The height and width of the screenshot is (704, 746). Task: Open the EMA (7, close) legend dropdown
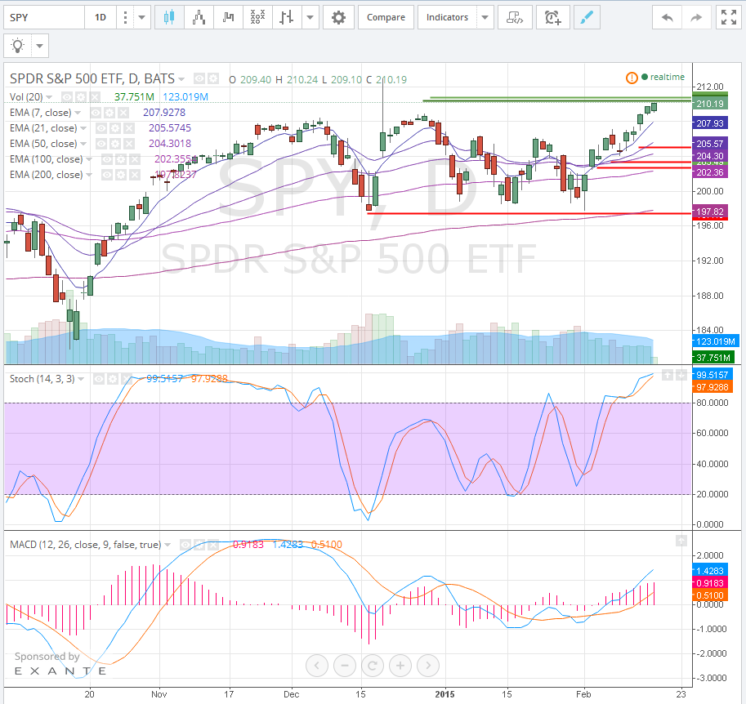78,114
